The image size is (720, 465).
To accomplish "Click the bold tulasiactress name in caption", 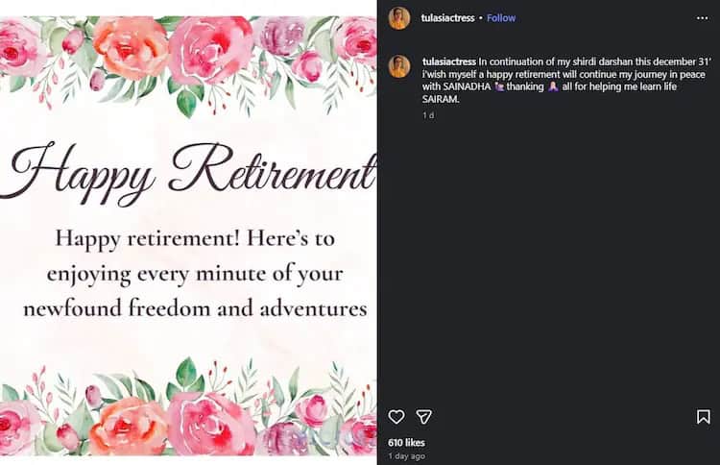I will [x=448, y=61].
